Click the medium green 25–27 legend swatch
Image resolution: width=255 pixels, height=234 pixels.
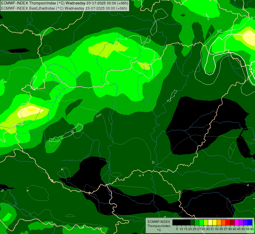(197, 222)
